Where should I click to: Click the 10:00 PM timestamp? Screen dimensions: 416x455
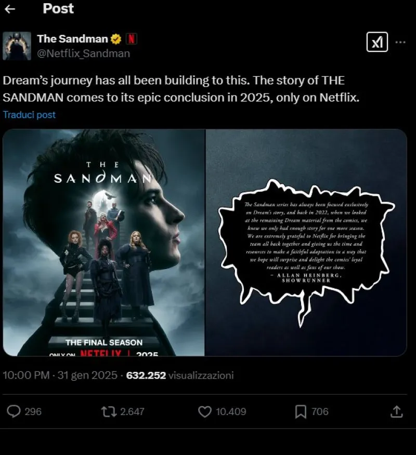point(26,375)
